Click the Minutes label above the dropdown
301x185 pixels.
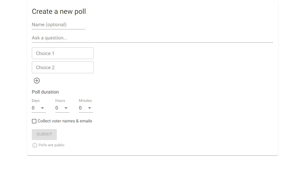click(85, 101)
